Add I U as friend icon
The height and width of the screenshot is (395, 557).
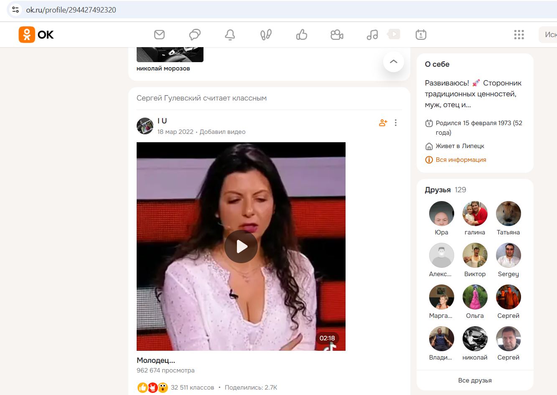click(383, 123)
